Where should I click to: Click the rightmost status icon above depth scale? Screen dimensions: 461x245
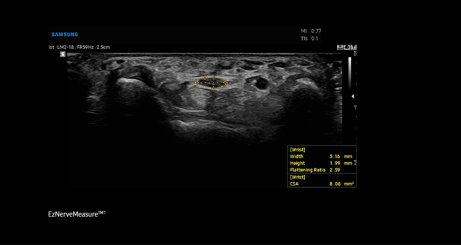354,47
